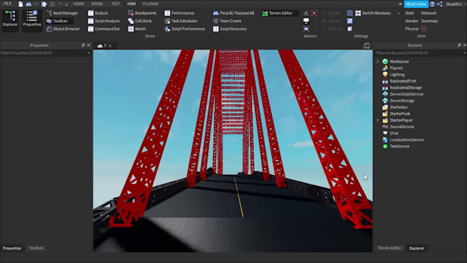Open Filter Properties dropdown arrow
The image size is (467, 263).
[x=89, y=53]
